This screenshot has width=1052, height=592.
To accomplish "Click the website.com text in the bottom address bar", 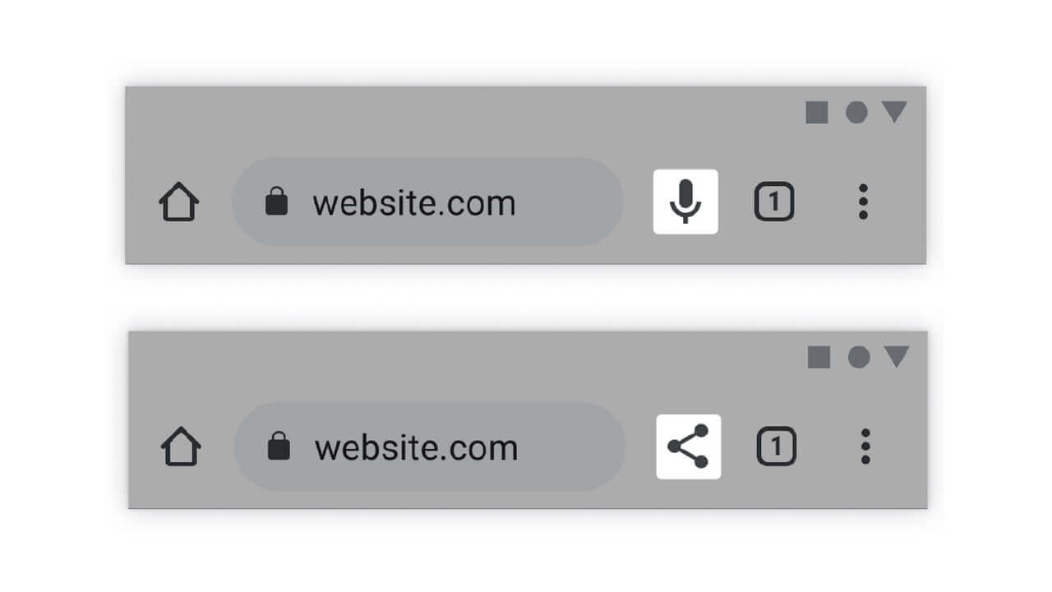I will pos(416,448).
